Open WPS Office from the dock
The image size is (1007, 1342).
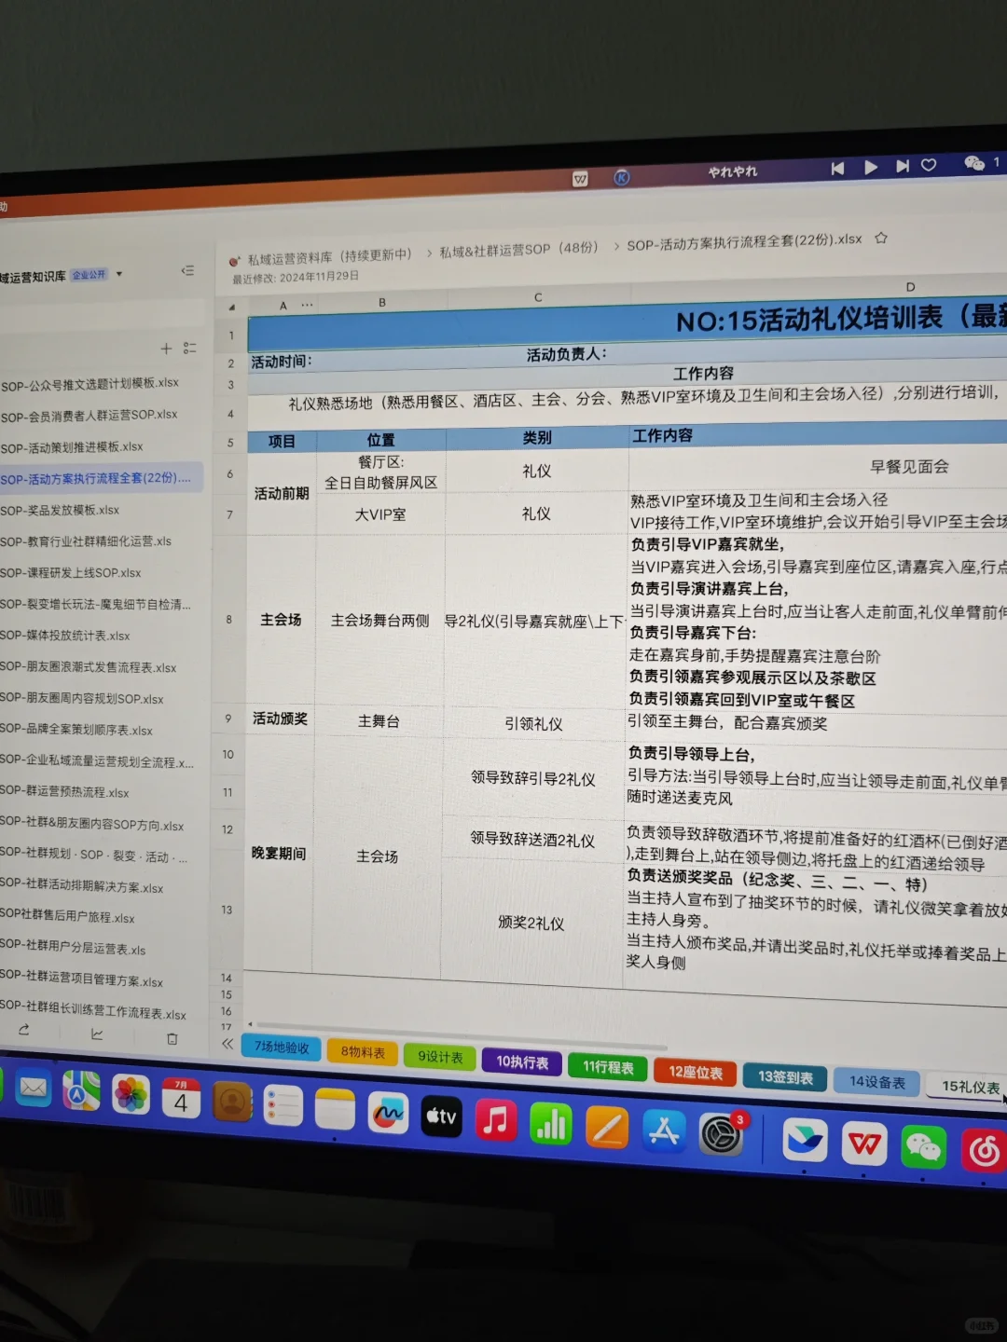click(x=863, y=1144)
